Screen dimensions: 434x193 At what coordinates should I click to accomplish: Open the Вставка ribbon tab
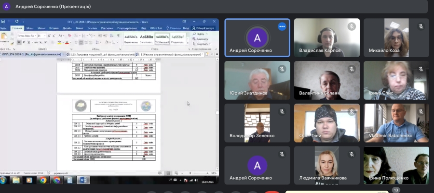pos(54,28)
